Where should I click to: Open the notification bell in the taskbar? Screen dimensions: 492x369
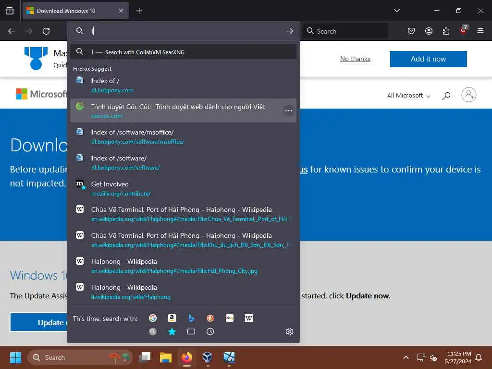coord(479,357)
